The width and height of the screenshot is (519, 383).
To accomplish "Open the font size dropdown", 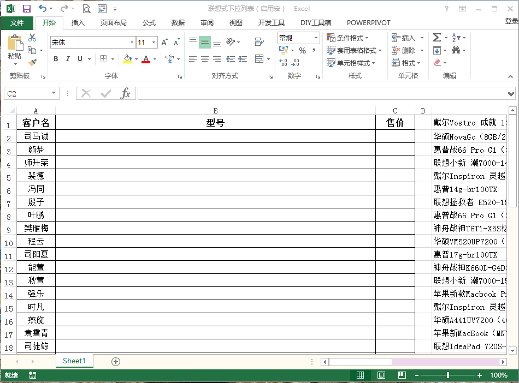I will (154, 43).
